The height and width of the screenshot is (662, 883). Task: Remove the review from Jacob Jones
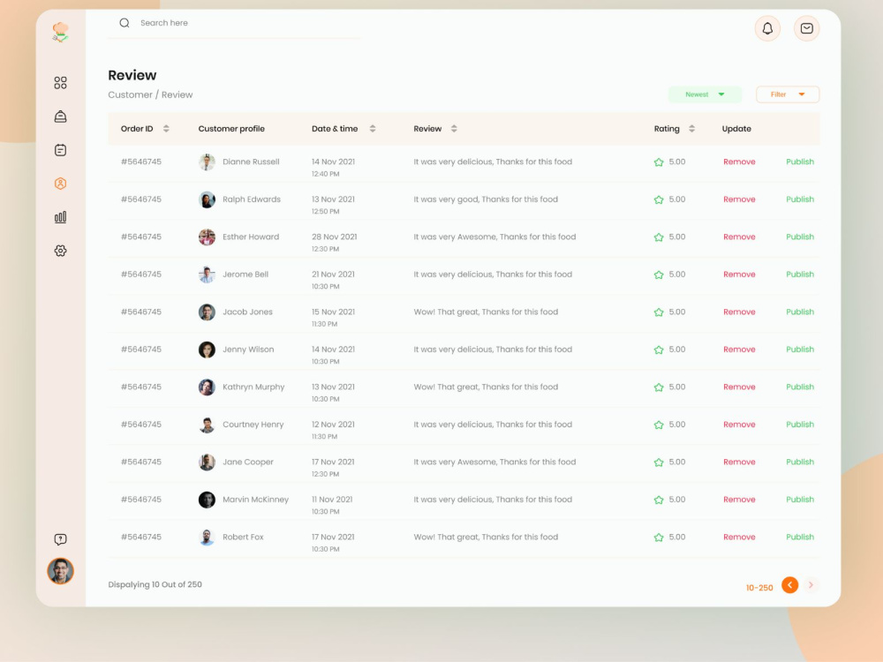point(739,312)
